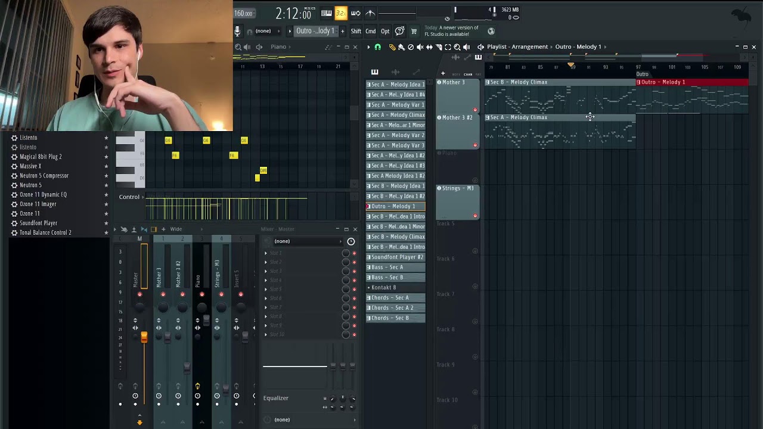Open the pattern selector Outro Melody 1

pos(316,31)
